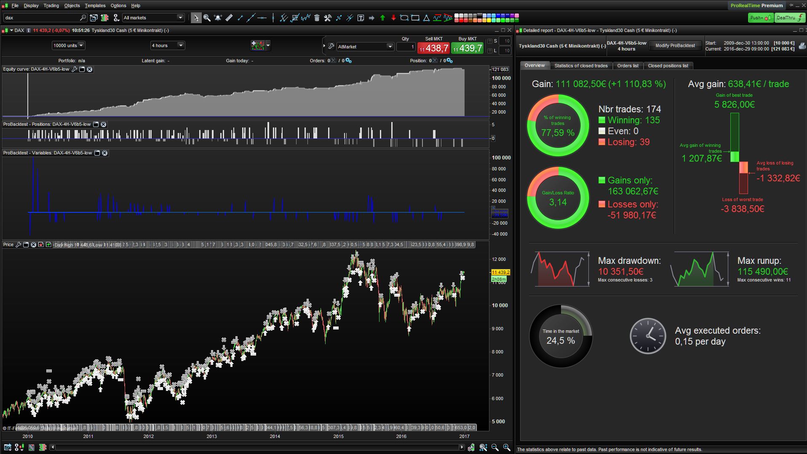Switch to Closed positions list tab
Viewport: 807px width, 454px height.
(x=668, y=66)
